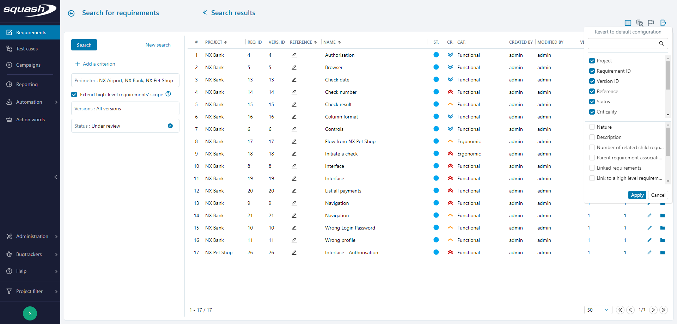677x324 pixels.
Task: Open the page-size 50 dropdown
Action: 598,310
